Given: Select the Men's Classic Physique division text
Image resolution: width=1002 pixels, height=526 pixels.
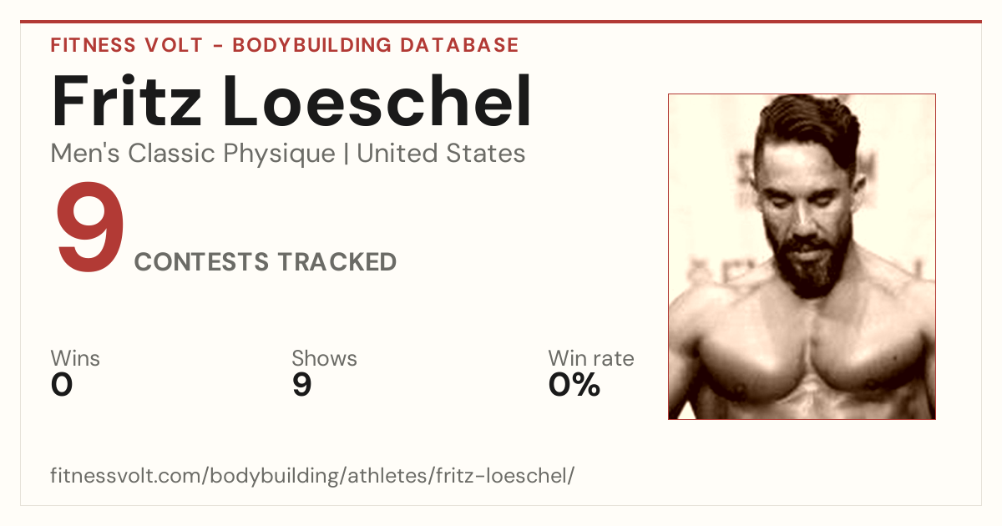Looking at the screenshot, I should (193, 154).
